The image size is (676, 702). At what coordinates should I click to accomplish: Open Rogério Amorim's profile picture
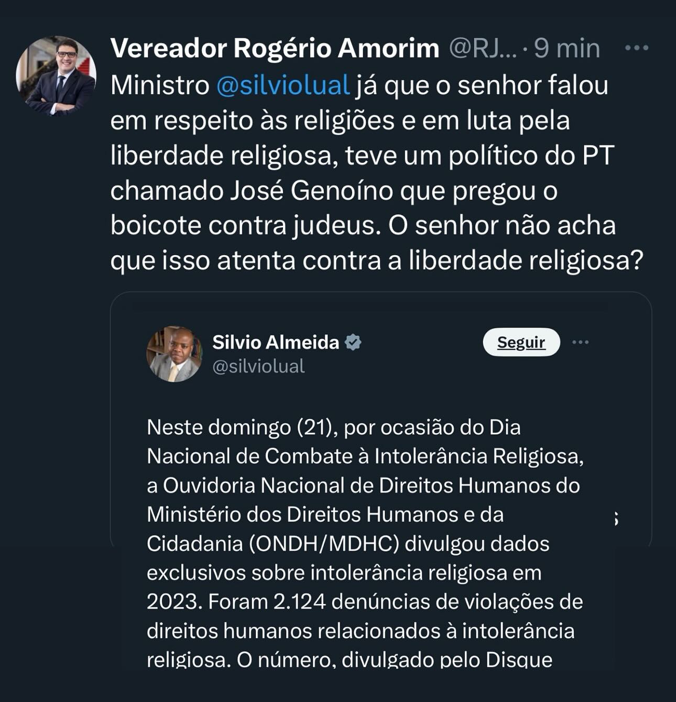tap(56, 76)
